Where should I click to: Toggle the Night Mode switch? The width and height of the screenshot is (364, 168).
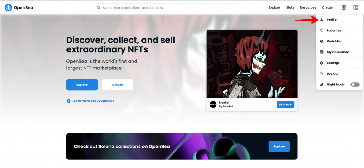coord(355,85)
